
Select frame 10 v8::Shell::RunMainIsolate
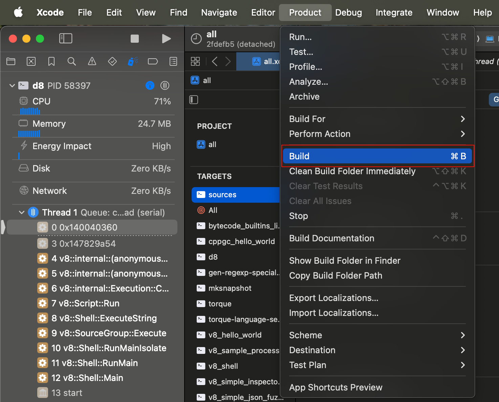pyautogui.click(x=92, y=348)
